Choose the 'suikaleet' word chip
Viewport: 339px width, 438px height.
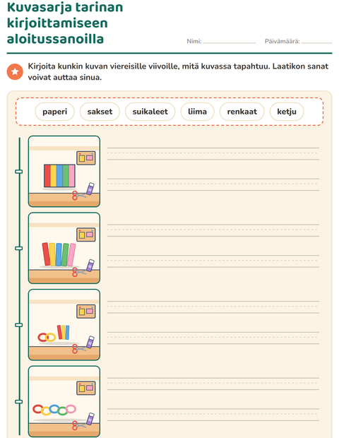[x=150, y=112]
